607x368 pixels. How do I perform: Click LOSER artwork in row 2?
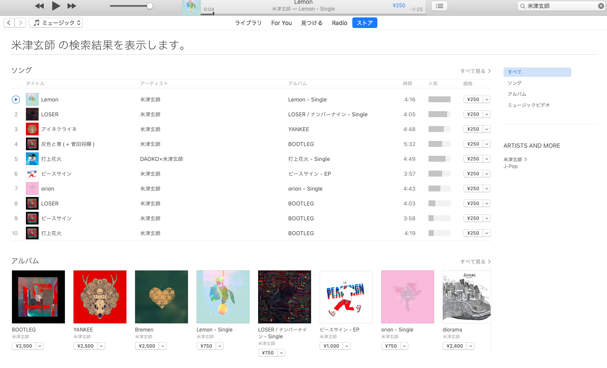(x=32, y=114)
